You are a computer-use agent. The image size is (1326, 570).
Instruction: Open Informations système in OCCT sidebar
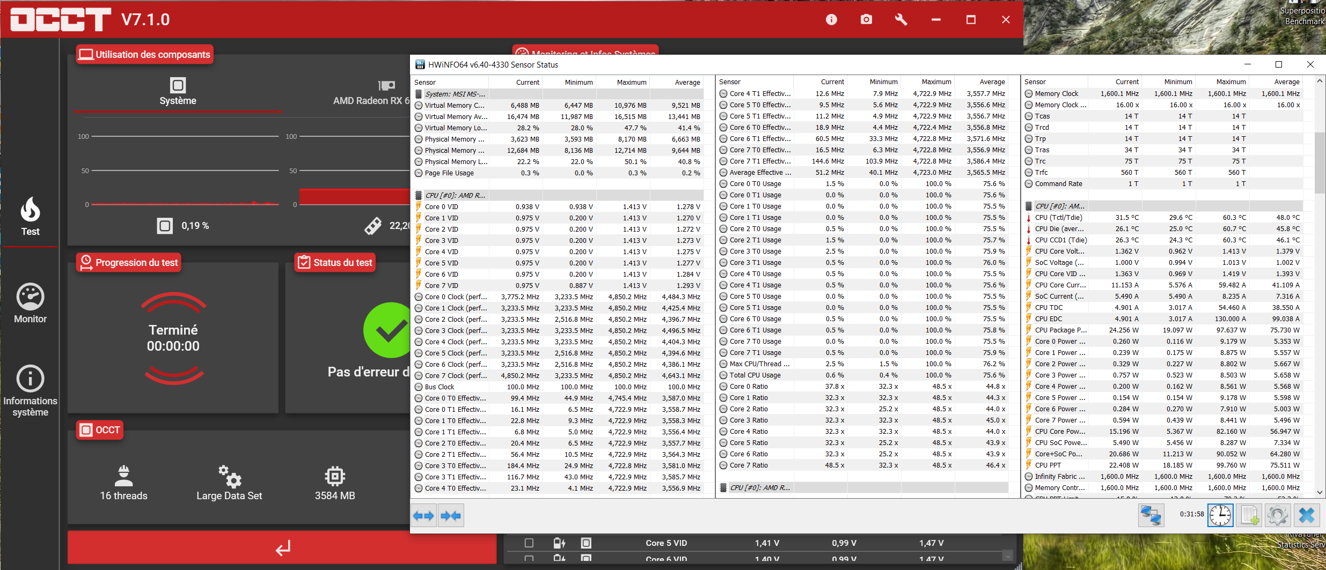pos(30,391)
